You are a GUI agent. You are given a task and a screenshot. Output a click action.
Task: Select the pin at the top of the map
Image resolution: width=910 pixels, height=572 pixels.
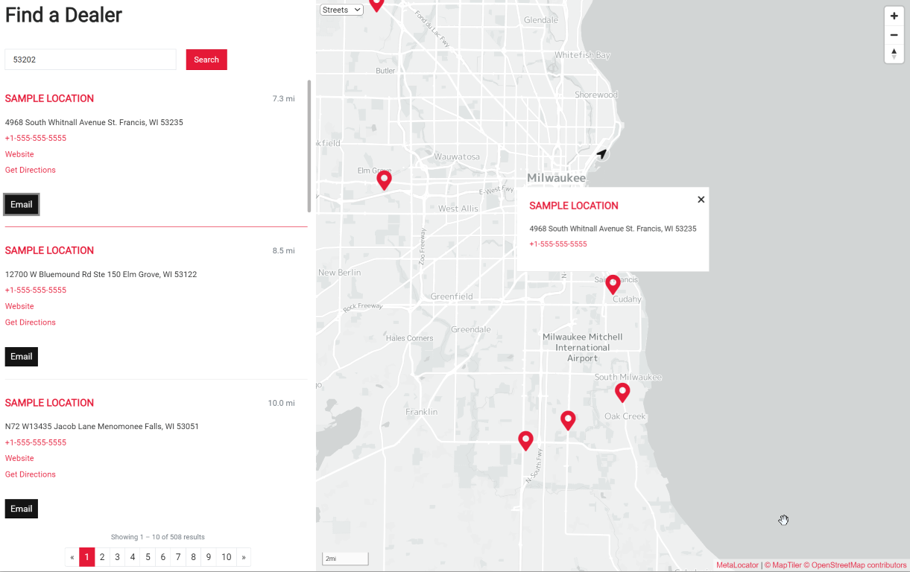point(376,6)
